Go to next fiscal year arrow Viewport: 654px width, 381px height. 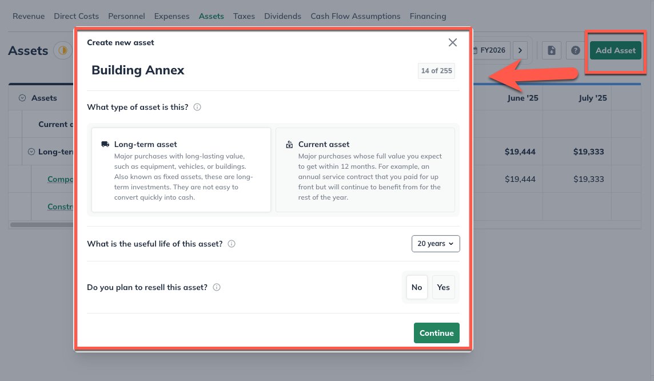[x=520, y=50]
